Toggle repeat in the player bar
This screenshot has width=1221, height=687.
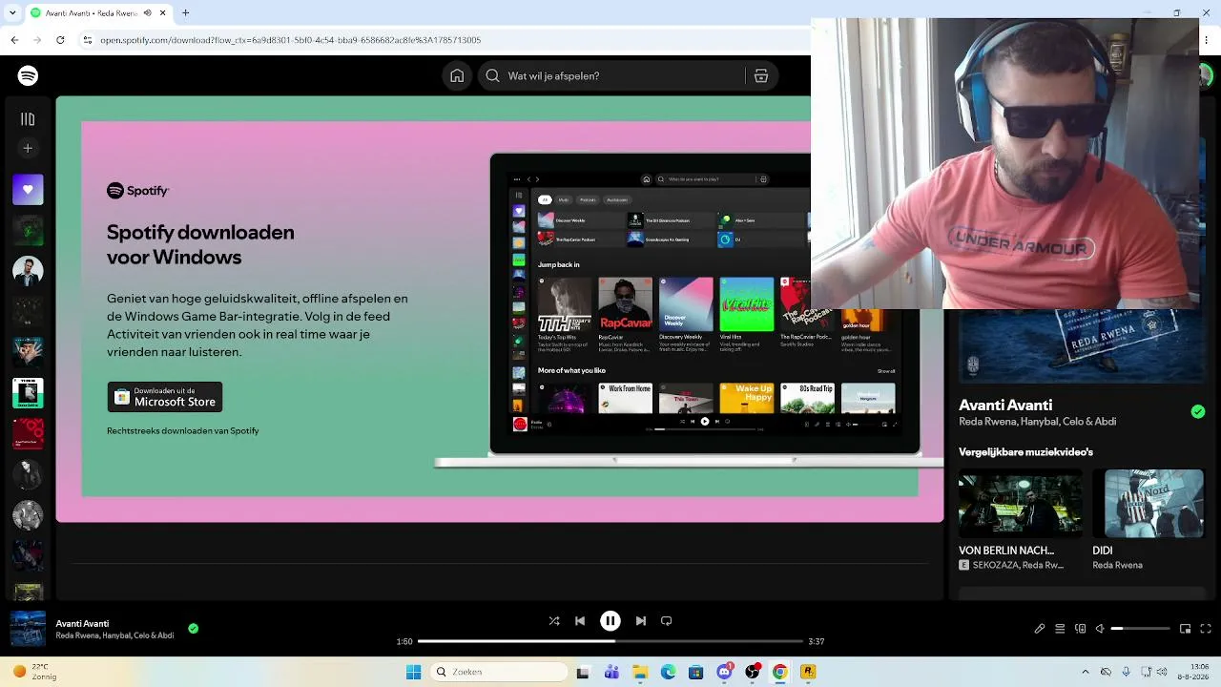coord(667,621)
